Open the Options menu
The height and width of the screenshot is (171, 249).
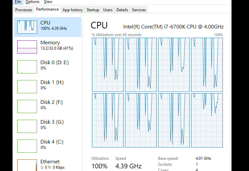[x=32, y=2]
